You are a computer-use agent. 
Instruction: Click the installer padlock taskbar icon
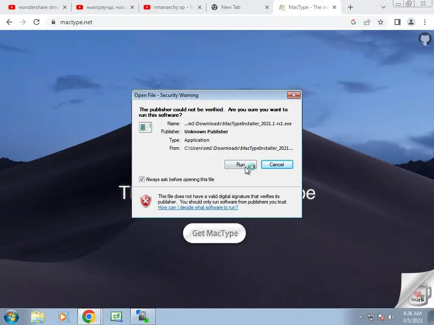[x=143, y=317]
